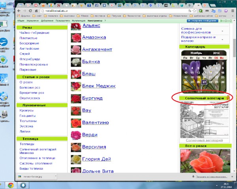Open Чайно-гибридные roses category
Viewport: 237px width, 189px height.
34,33
